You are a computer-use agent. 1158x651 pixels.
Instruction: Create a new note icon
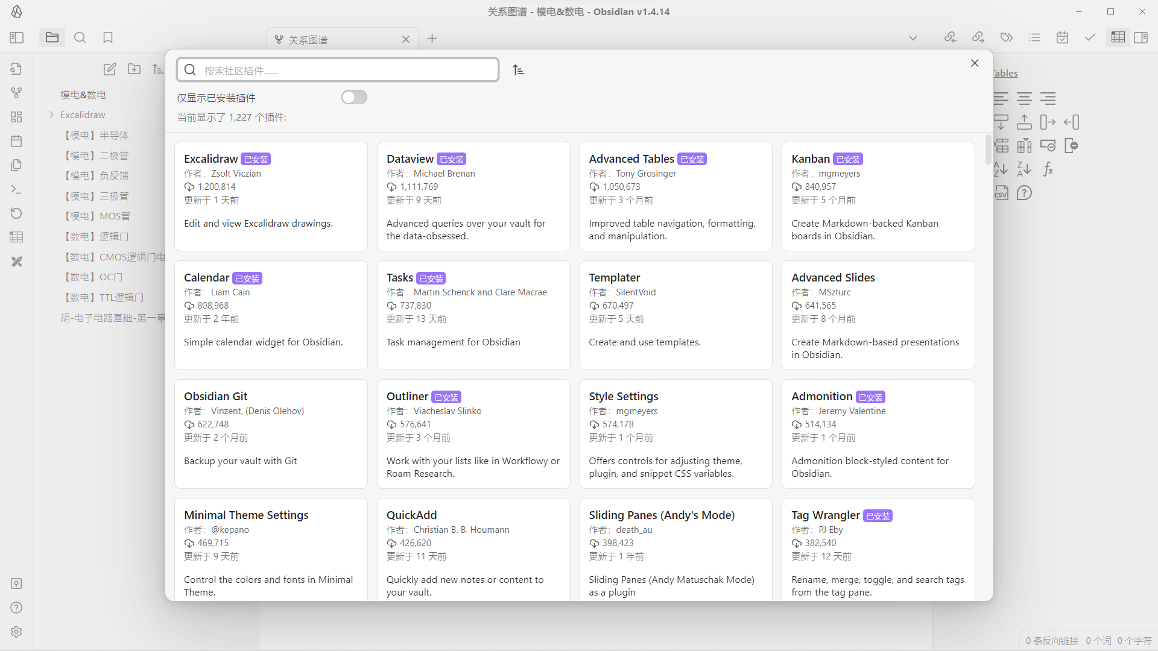tap(110, 69)
